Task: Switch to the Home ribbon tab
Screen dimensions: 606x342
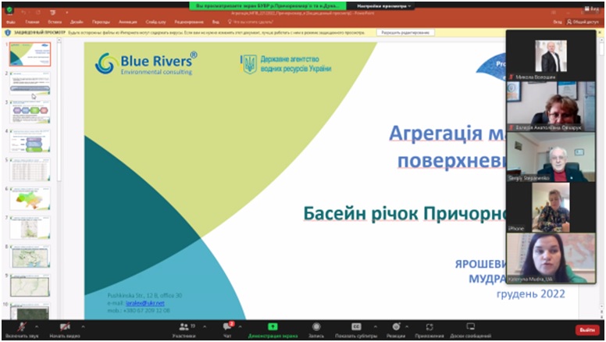Action: 32,22
